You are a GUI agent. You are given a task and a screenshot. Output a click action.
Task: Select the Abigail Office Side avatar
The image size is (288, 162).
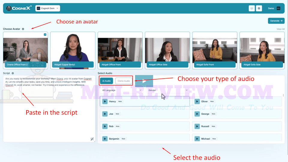tap(167, 50)
